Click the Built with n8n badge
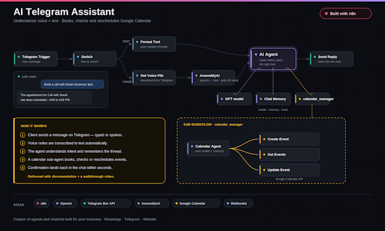Viewport: 385px width, 231px height. (346, 14)
